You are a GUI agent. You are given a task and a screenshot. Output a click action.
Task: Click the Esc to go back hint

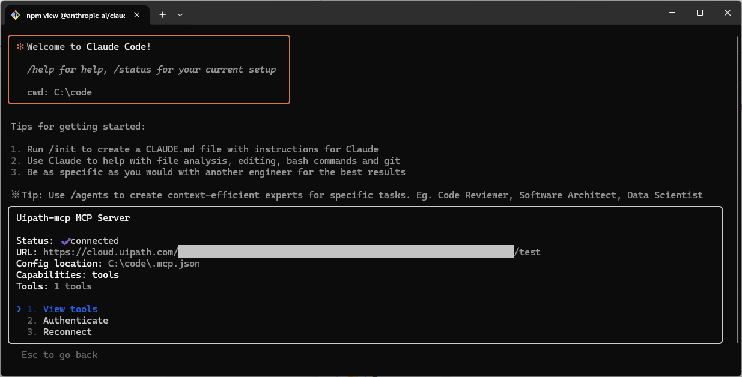point(59,355)
